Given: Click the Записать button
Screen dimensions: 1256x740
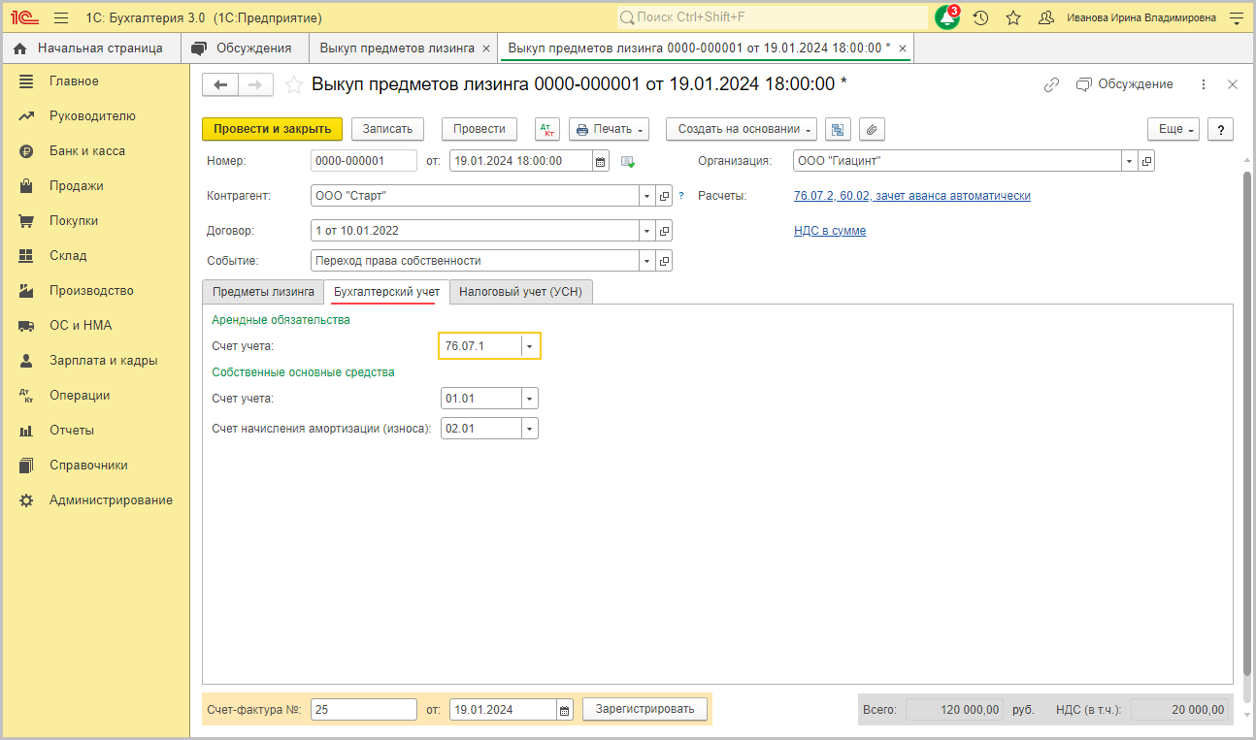Looking at the screenshot, I should click(x=387, y=129).
